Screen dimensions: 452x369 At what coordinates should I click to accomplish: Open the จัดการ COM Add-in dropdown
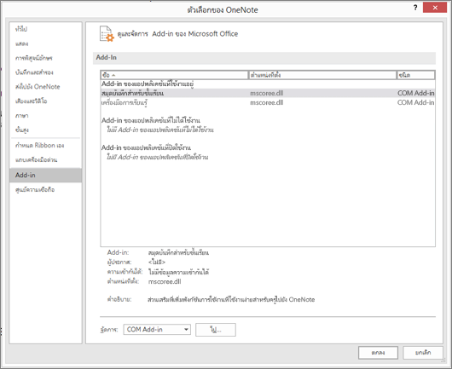[157, 330]
